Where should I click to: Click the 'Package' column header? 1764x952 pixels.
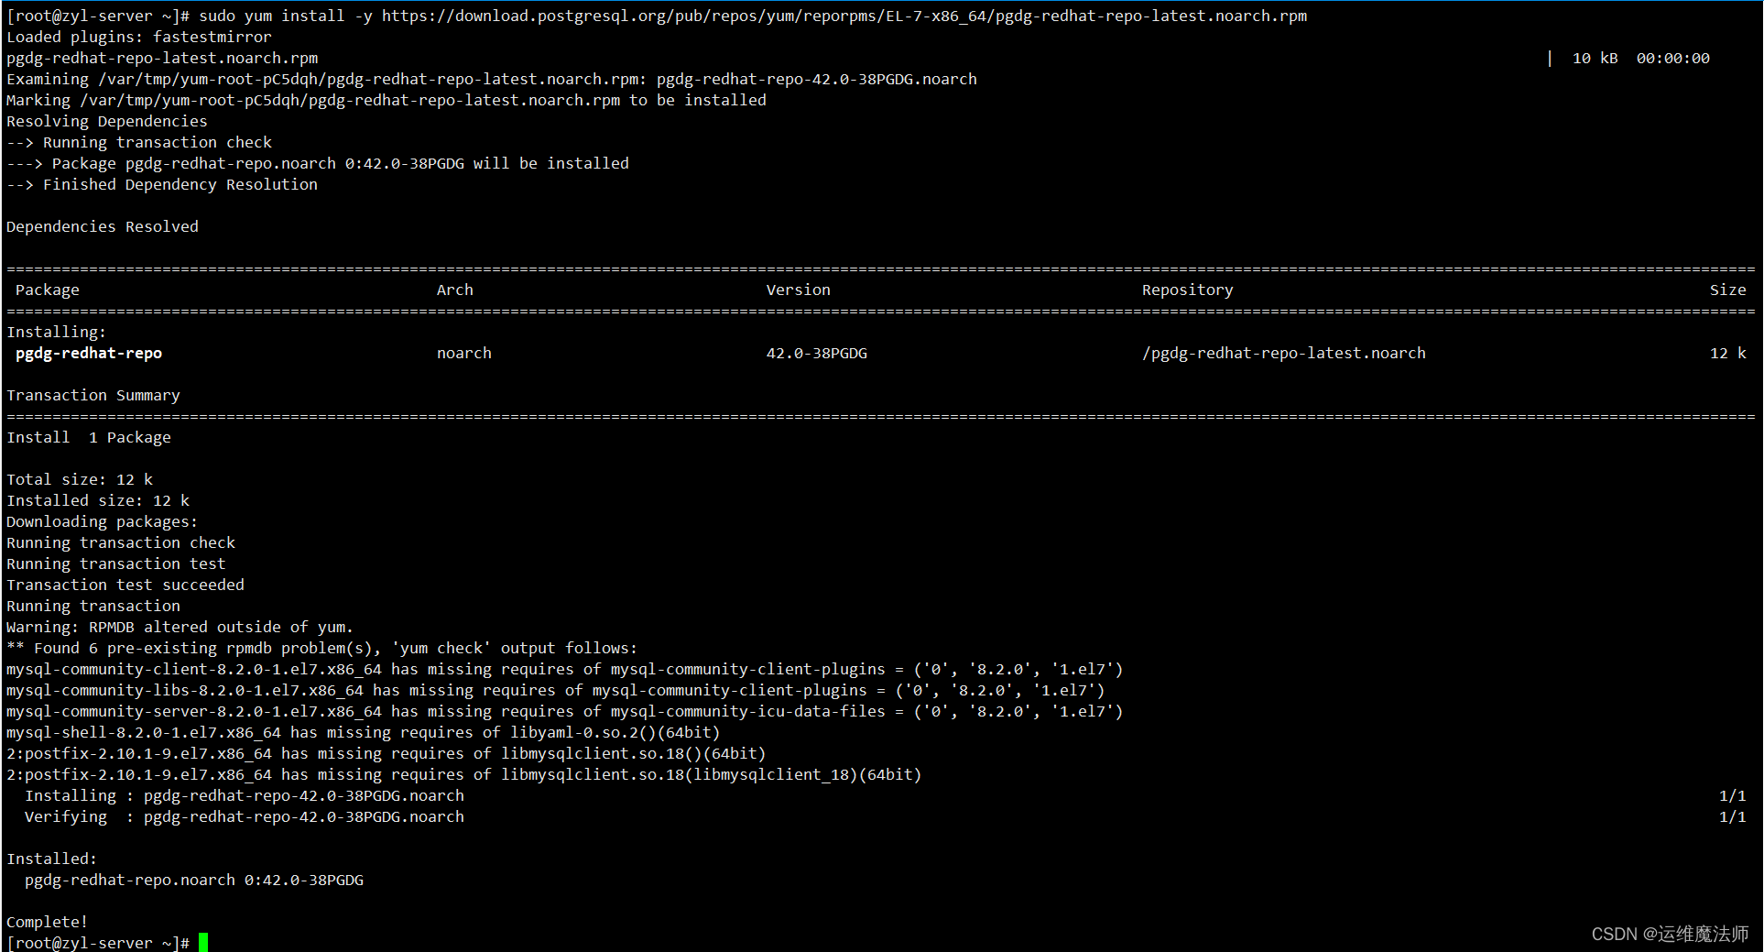[48, 290]
